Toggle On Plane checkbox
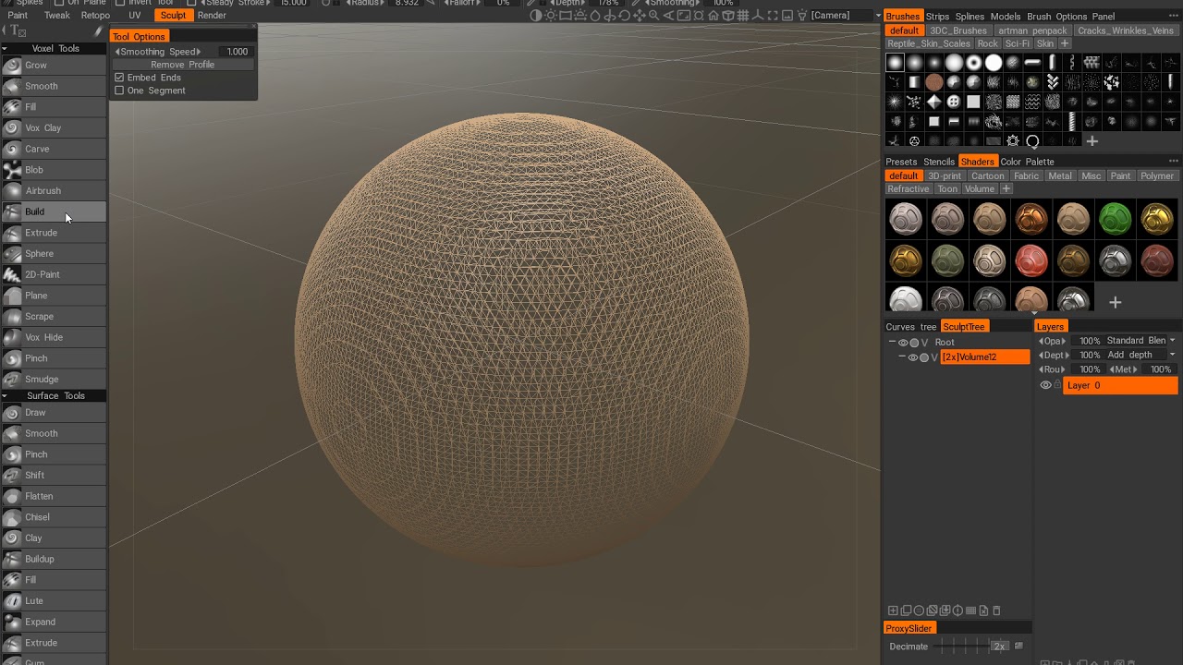 tap(59, 3)
